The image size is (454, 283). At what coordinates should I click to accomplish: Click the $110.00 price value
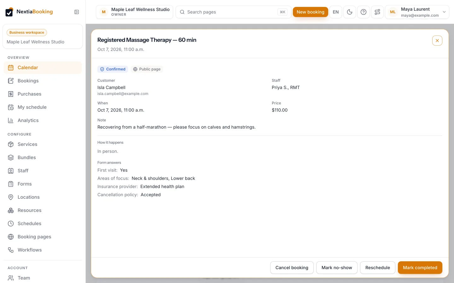(280, 110)
